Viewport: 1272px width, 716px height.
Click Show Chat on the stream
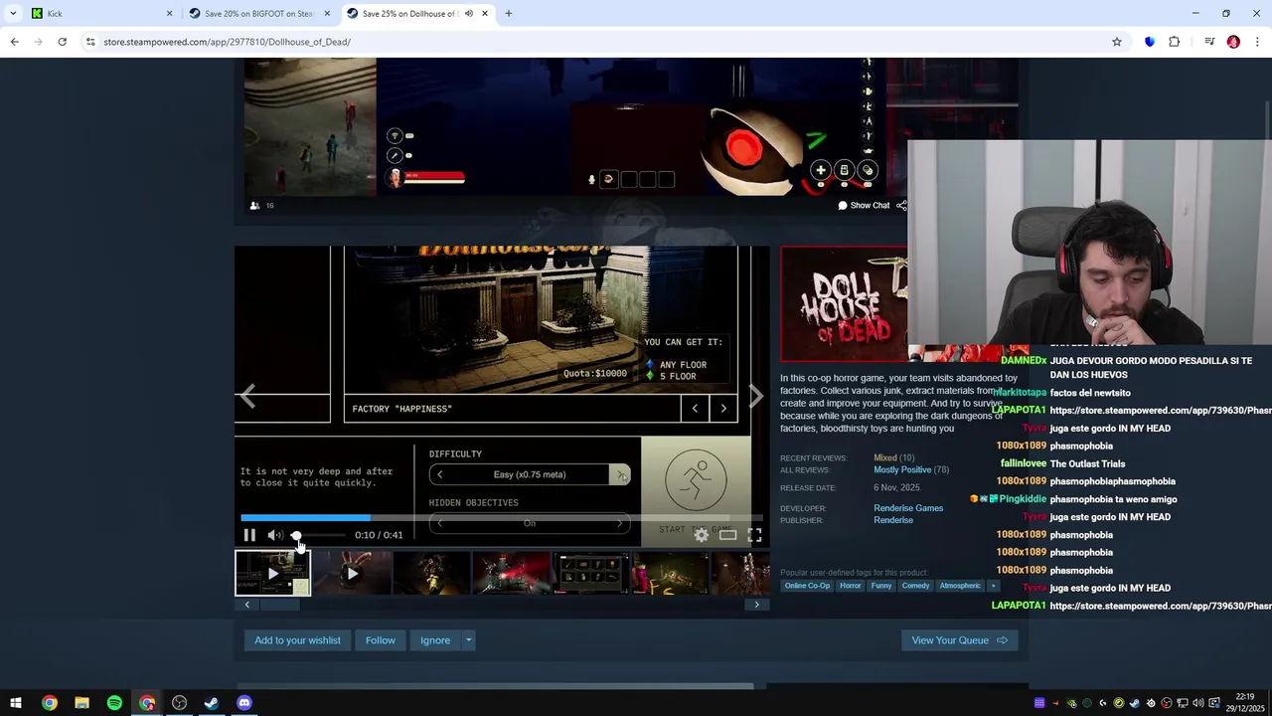[864, 206]
